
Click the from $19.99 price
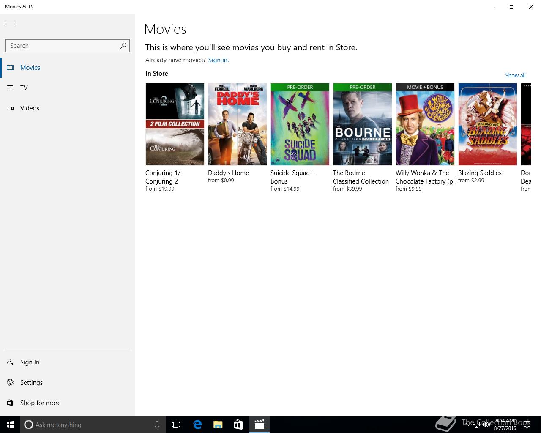pyautogui.click(x=160, y=189)
